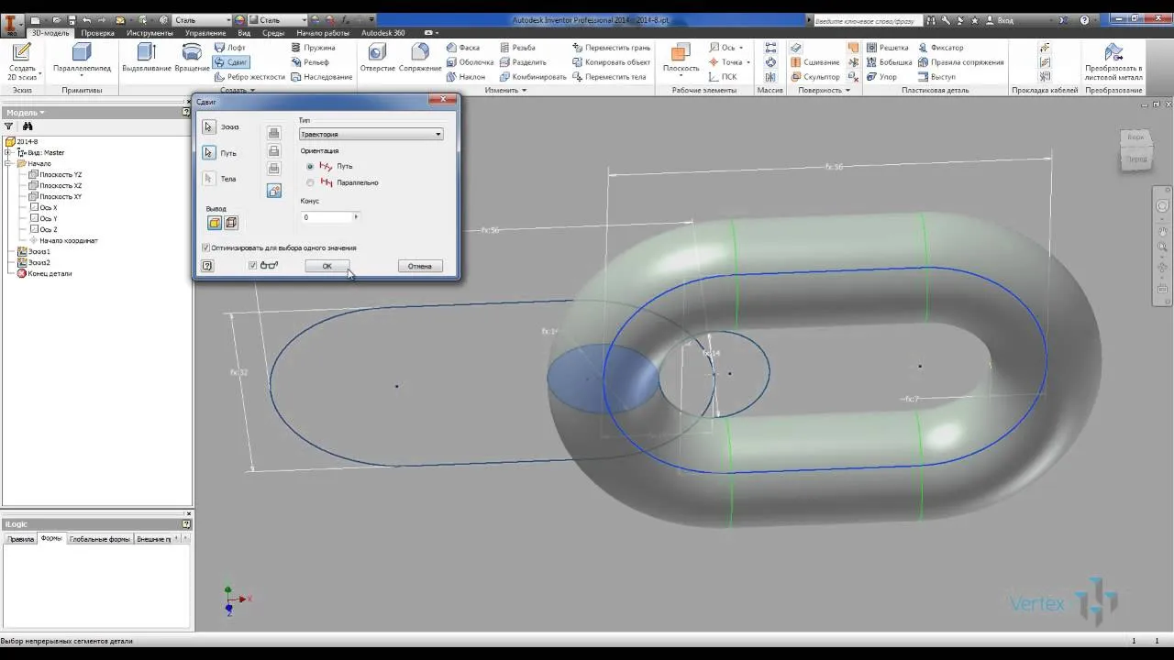Open the Autodesk 360 ribbon tab
Viewport: 1174px width, 660px height.
[x=383, y=33]
